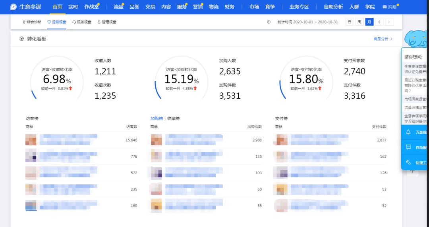Switch date granularity to 周

(x=359, y=22)
